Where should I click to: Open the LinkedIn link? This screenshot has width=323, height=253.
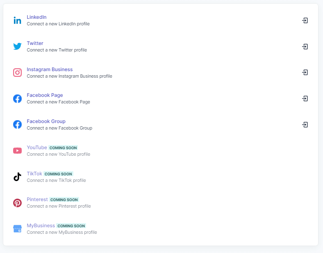click(36, 17)
